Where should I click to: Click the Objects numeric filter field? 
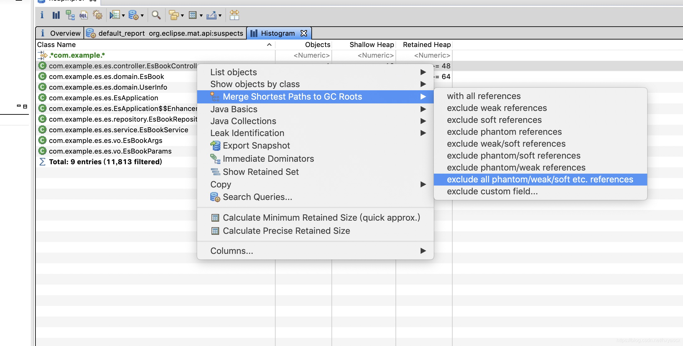coord(304,55)
